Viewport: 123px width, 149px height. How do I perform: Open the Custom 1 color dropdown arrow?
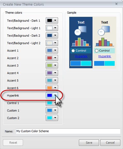coord(55,110)
